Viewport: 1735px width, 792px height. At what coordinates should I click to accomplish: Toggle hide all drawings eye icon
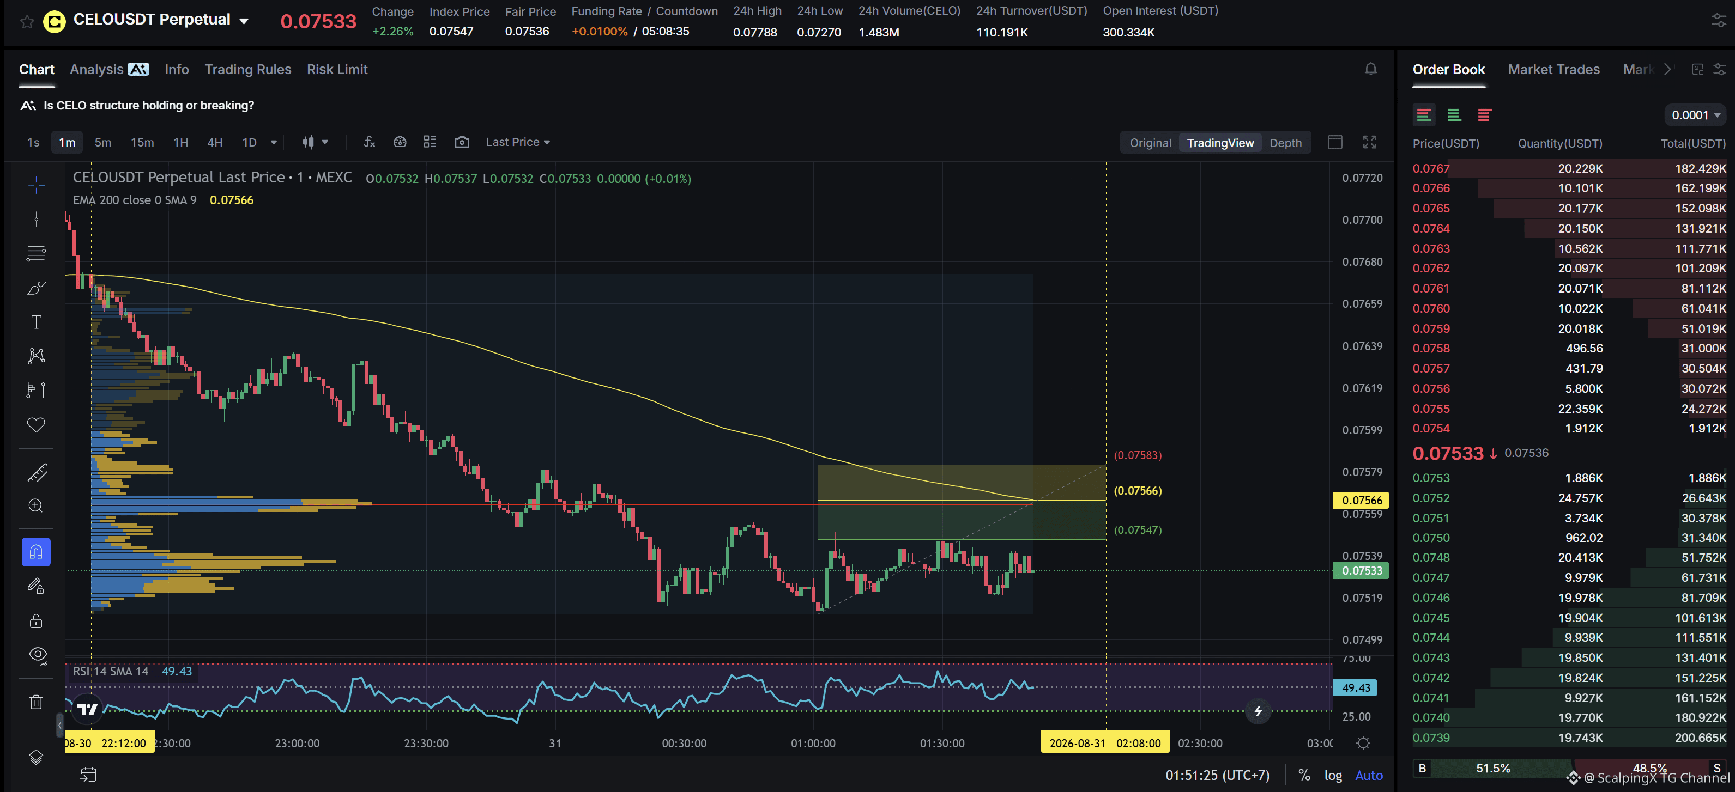pyautogui.click(x=37, y=654)
